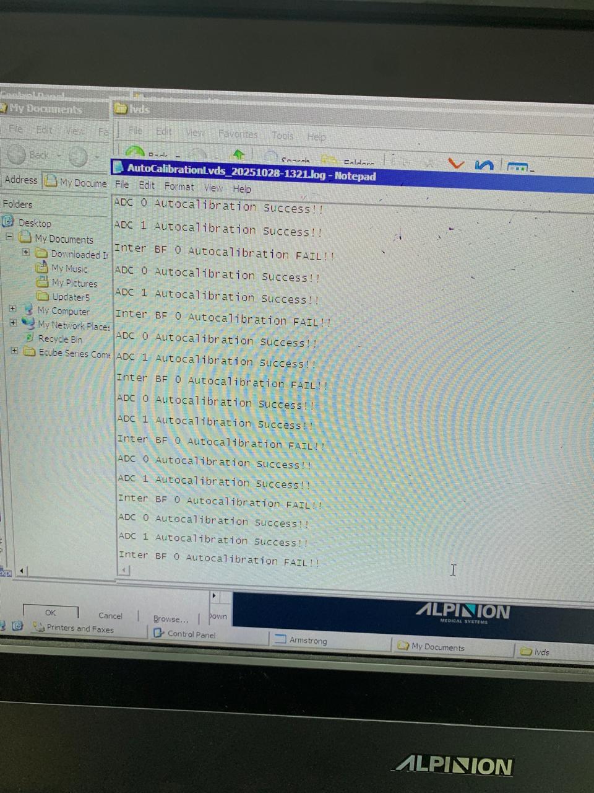This screenshot has width=594, height=793.
Task: Click the red checkmark toolbar icon
Action: pyautogui.click(x=456, y=164)
